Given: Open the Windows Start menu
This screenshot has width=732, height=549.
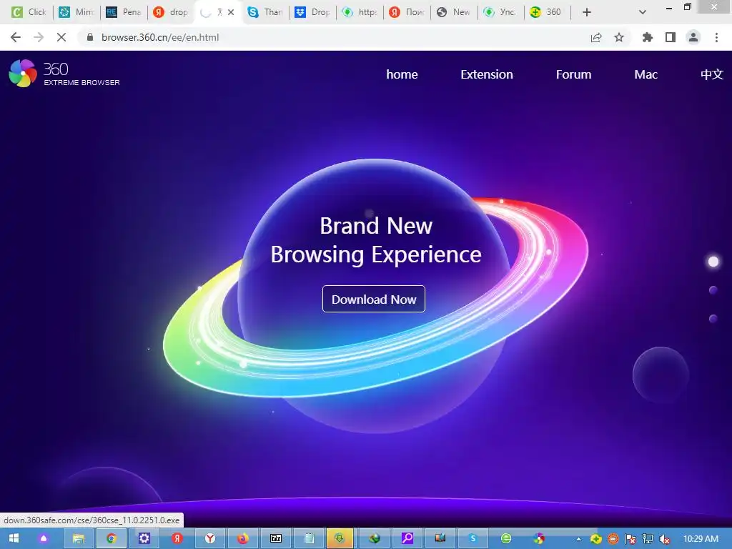Looking at the screenshot, I should [14, 539].
